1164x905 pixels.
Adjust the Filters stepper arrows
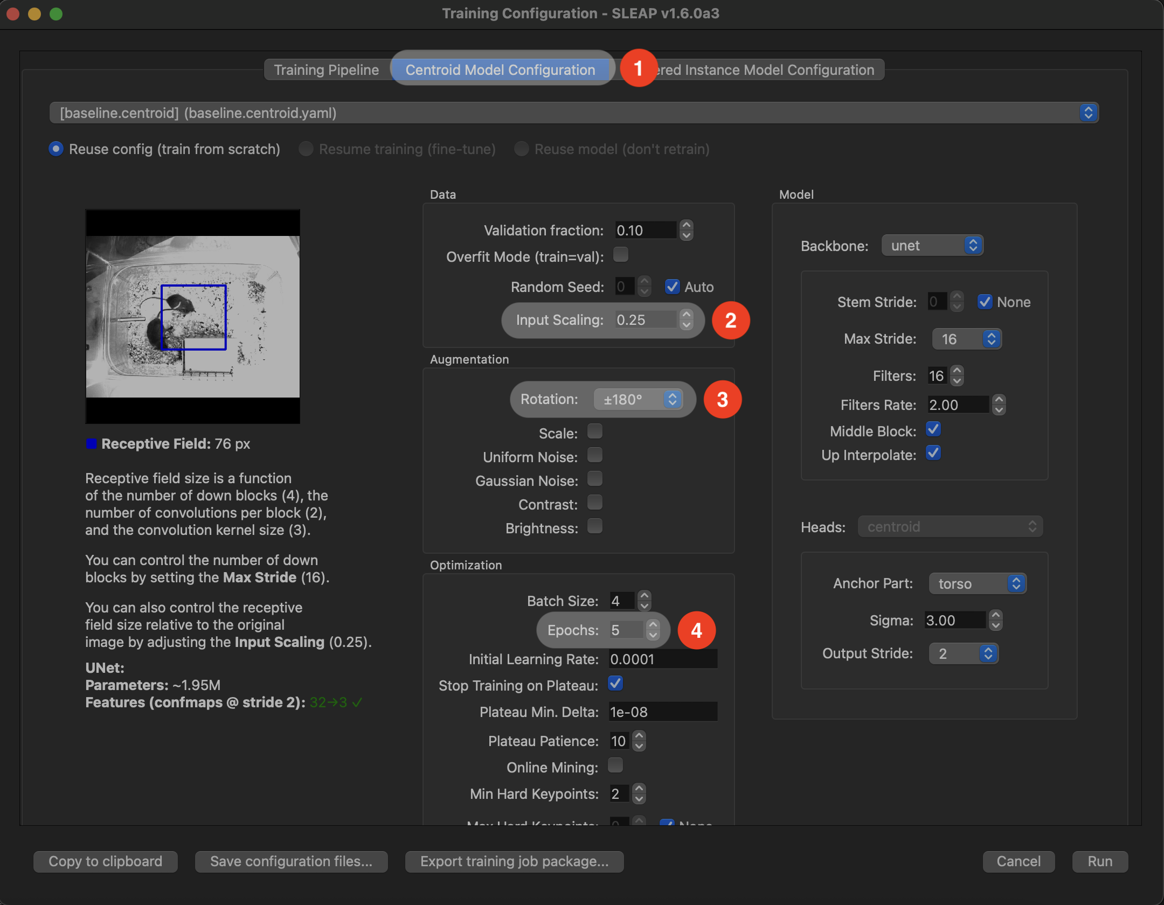click(x=957, y=375)
